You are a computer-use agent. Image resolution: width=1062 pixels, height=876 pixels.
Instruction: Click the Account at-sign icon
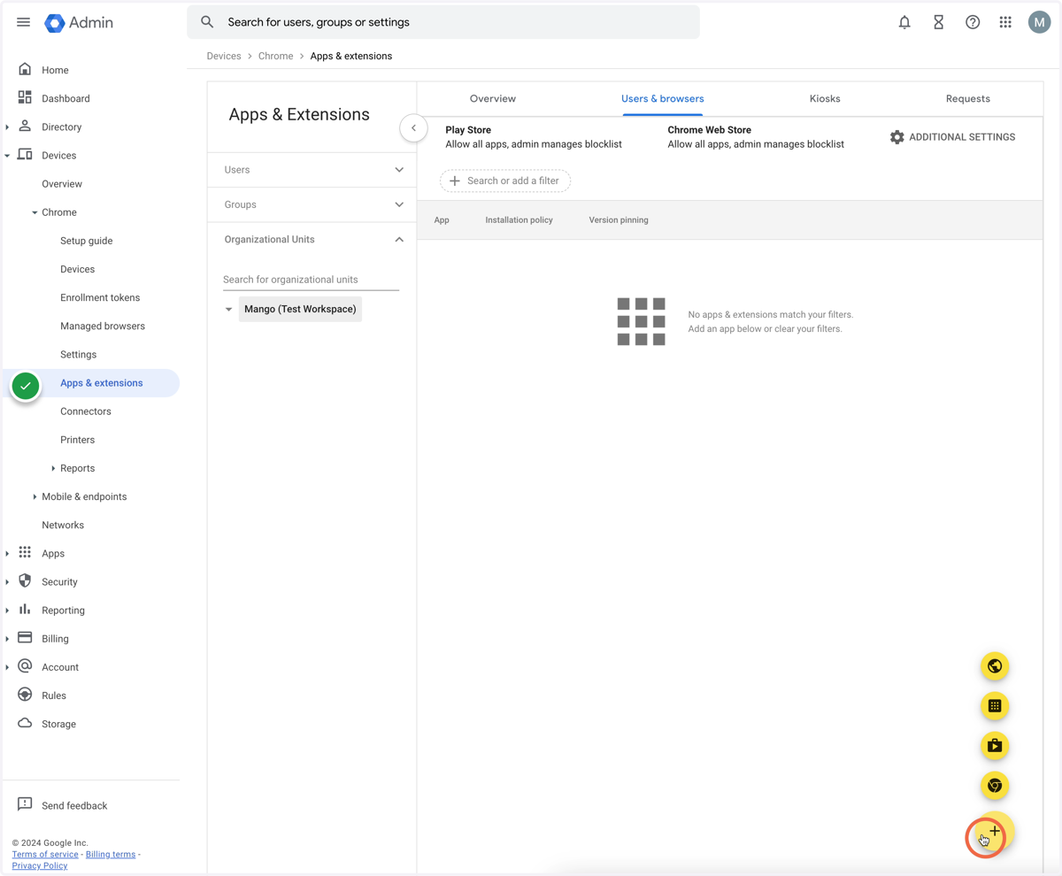click(x=25, y=665)
